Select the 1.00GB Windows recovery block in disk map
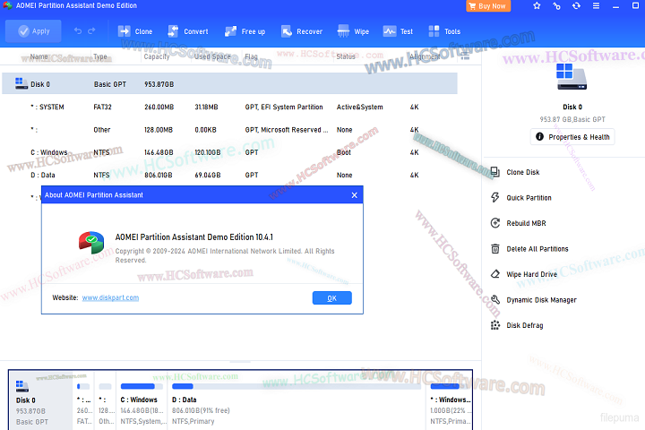Screen dimensions: 645x430 click(450, 400)
